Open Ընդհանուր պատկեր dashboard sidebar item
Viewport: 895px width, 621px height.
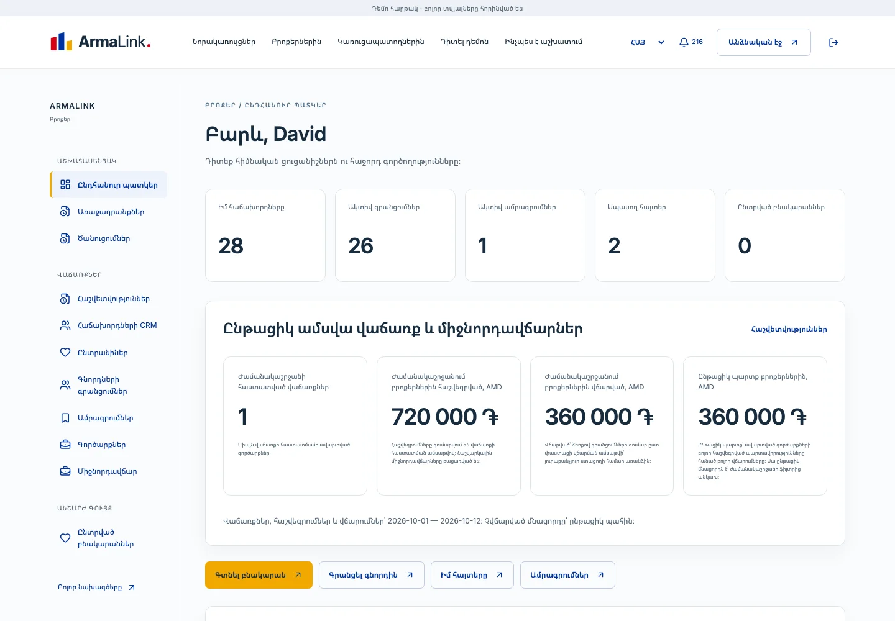click(x=108, y=185)
